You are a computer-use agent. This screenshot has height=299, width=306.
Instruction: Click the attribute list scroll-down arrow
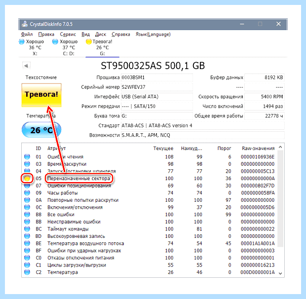coord(280,273)
